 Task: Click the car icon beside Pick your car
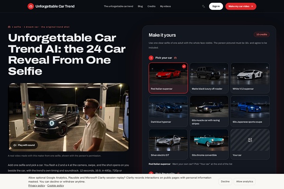[175, 58]
